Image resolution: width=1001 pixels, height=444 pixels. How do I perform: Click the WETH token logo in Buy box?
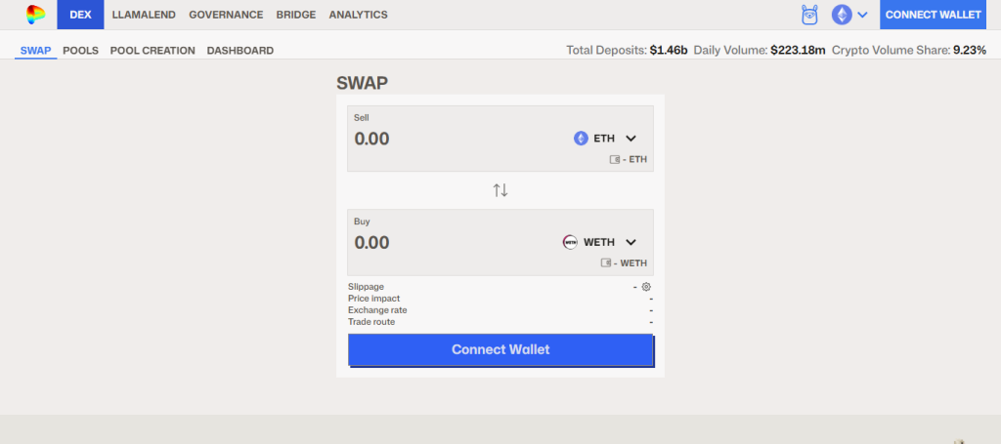point(570,242)
